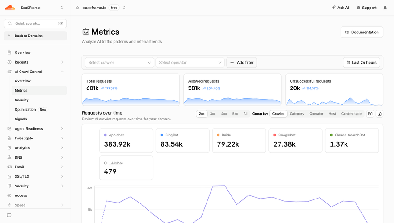Take chart snapshot with camera icon
This screenshot has height=223, width=394.
click(x=370, y=114)
